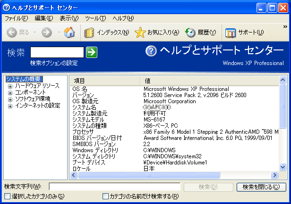Click the top 検索 search text box

tap(57, 52)
